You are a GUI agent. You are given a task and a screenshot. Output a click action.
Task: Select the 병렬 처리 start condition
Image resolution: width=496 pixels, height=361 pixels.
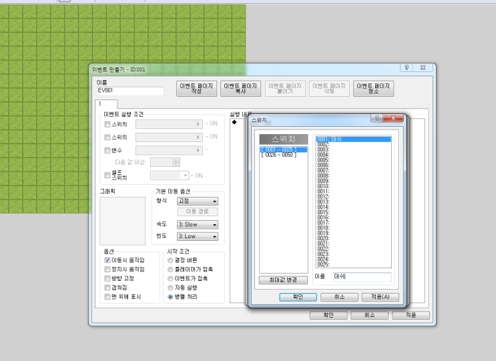click(170, 297)
